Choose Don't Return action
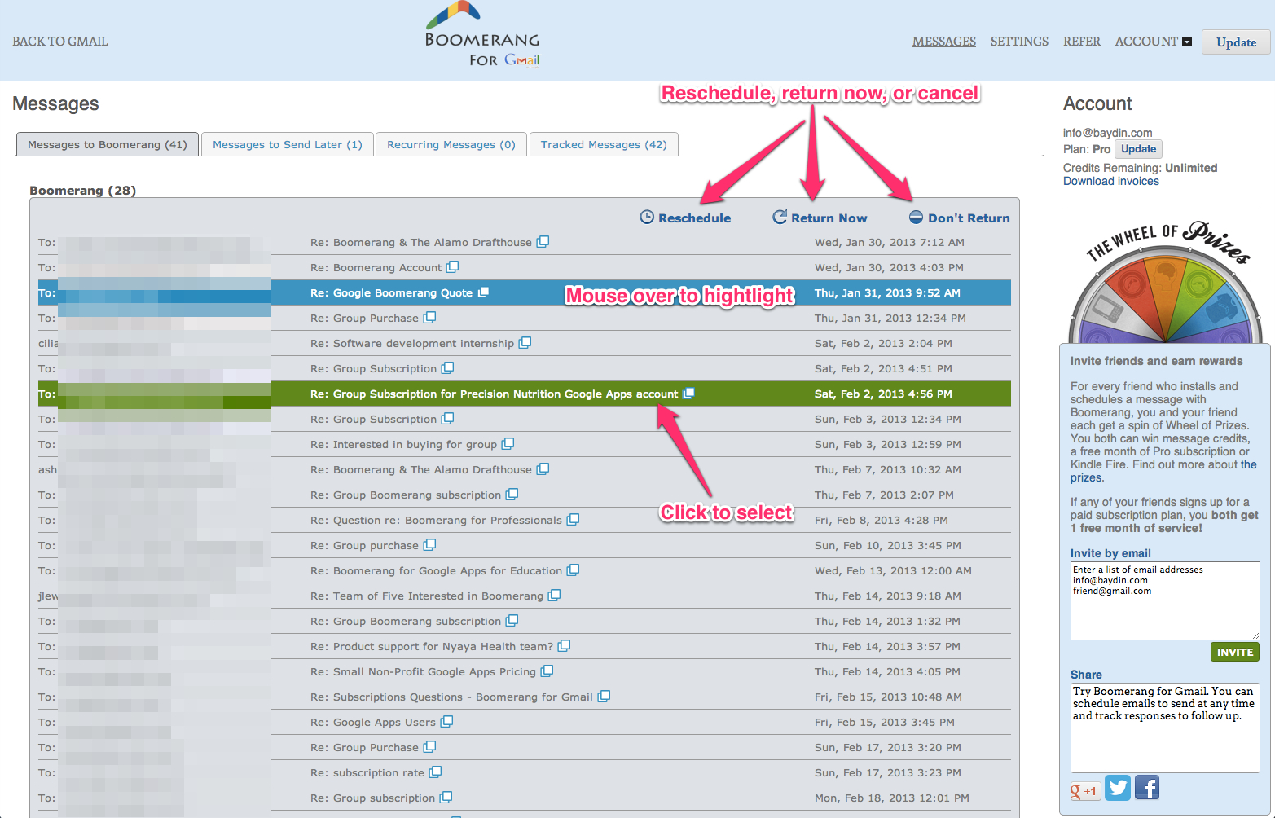The height and width of the screenshot is (818, 1275). pyautogui.click(x=960, y=218)
